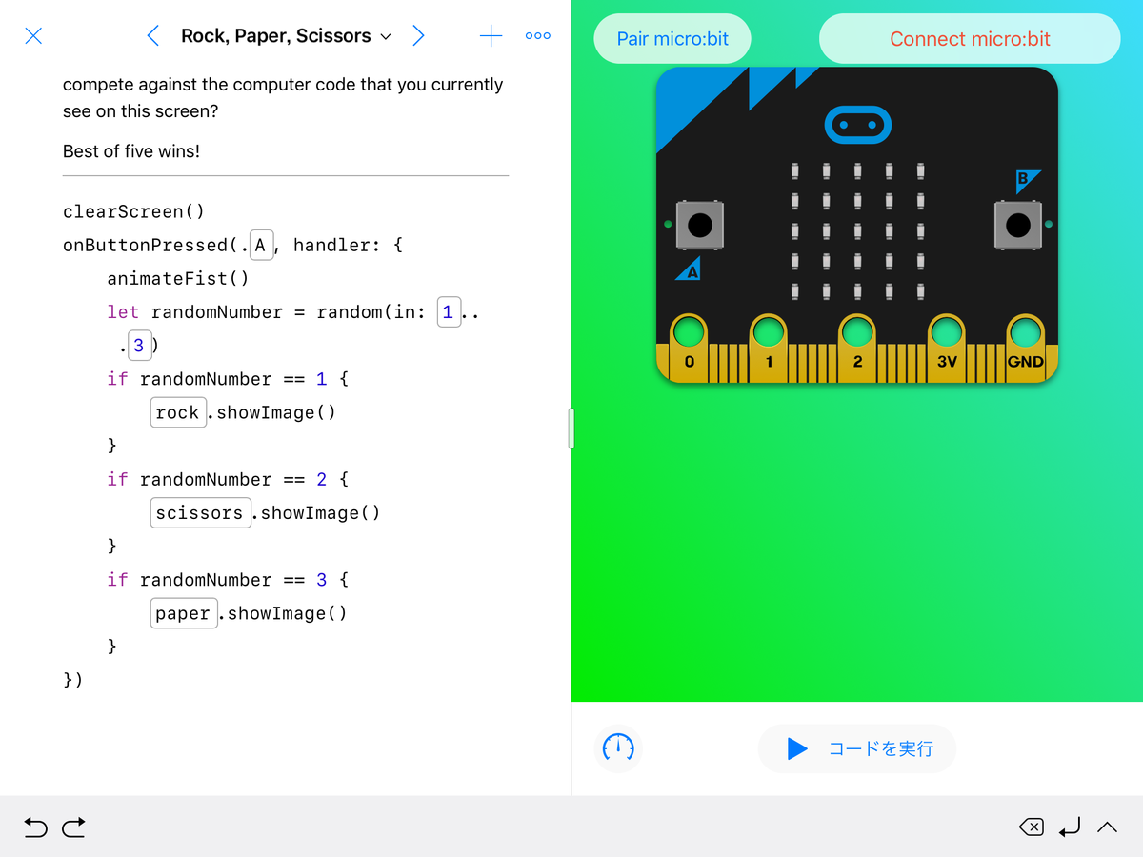Go to previous page with left chevron
Screen dimensions: 1143x857
[x=152, y=36]
